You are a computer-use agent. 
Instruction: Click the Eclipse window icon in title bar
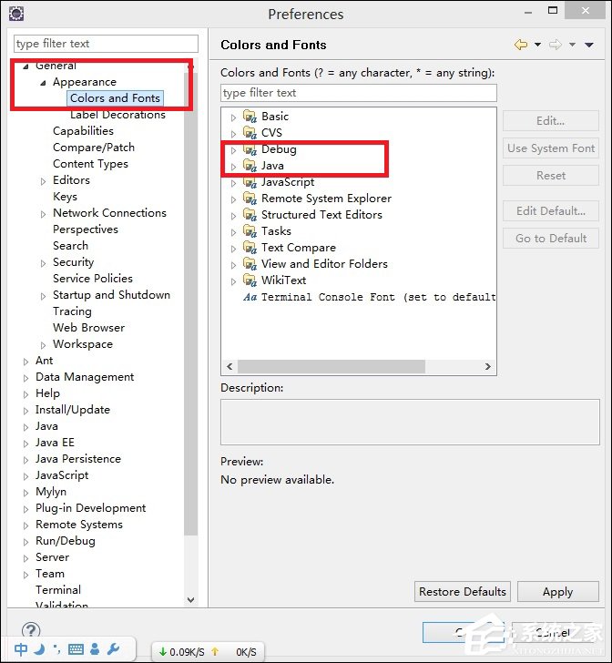pos(16,14)
